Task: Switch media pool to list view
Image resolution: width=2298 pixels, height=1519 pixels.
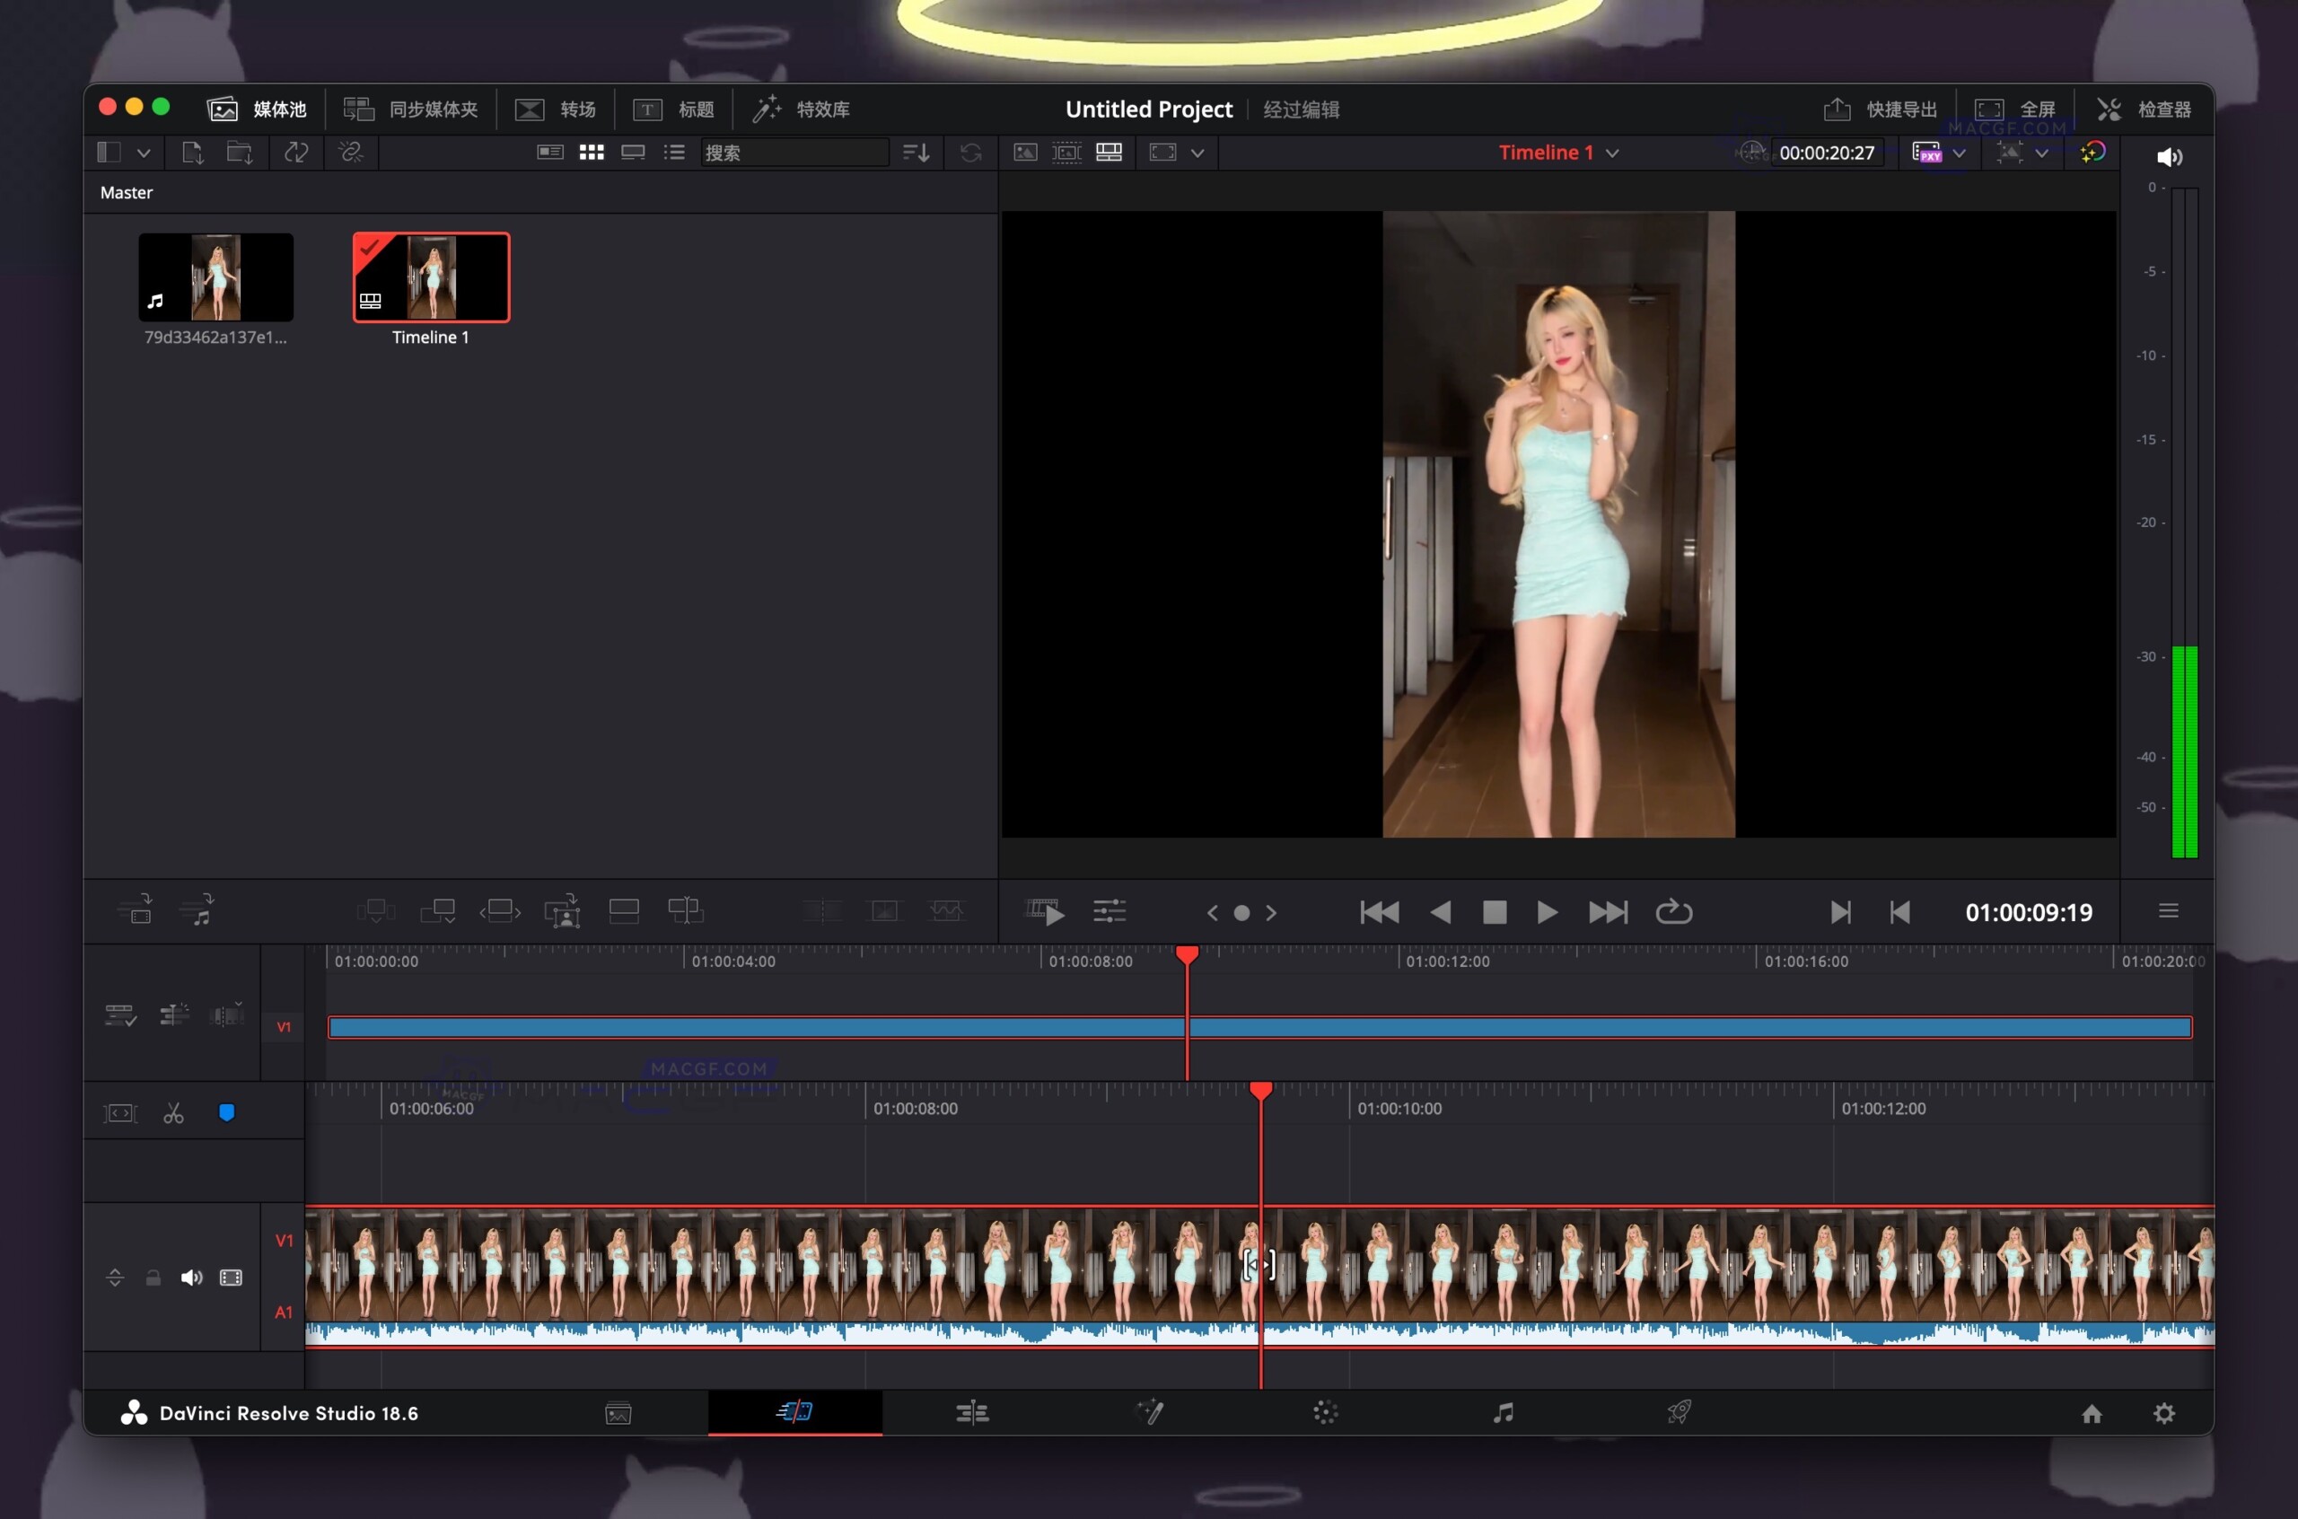Action: (674, 152)
